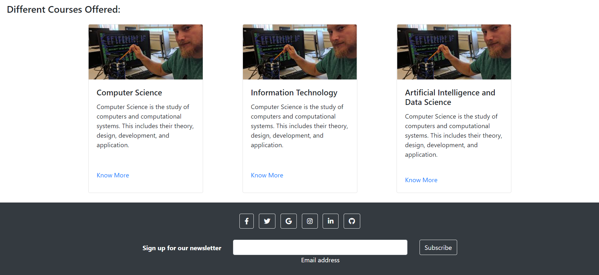Click the Computer Science card image
599x275 pixels.
tap(146, 52)
